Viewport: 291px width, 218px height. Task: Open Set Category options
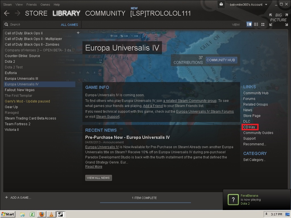click(x=254, y=160)
